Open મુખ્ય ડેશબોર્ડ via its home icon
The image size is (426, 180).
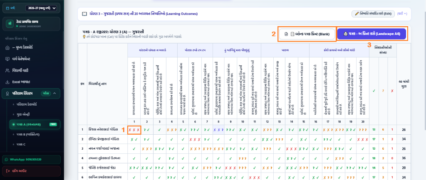point(7,47)
